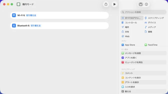Select the Wi-Fiを action row
This screenshot has width=168, height=94.
coord(59,15)
